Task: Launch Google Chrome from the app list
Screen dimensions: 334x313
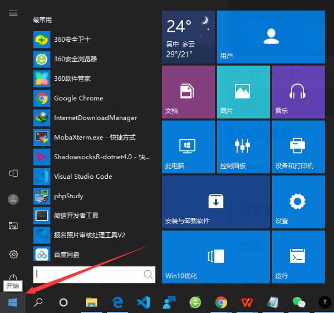Action: click(x=78, y=98)
